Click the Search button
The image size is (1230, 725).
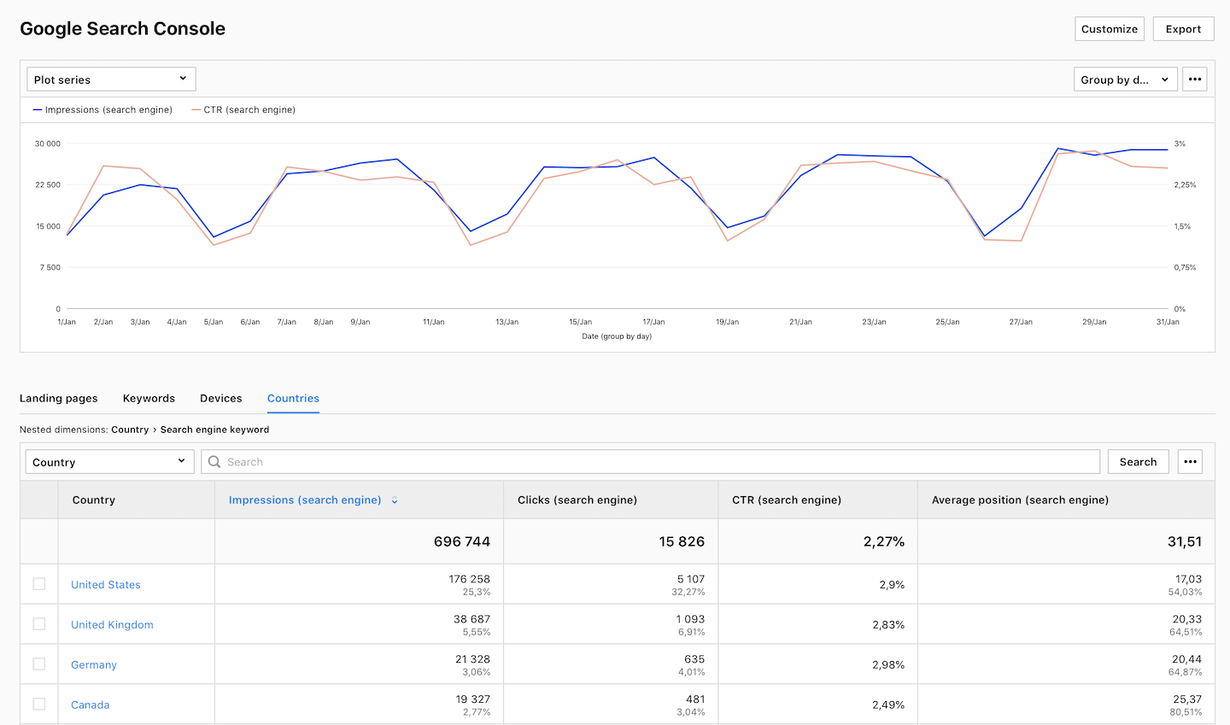point(1138,462)
